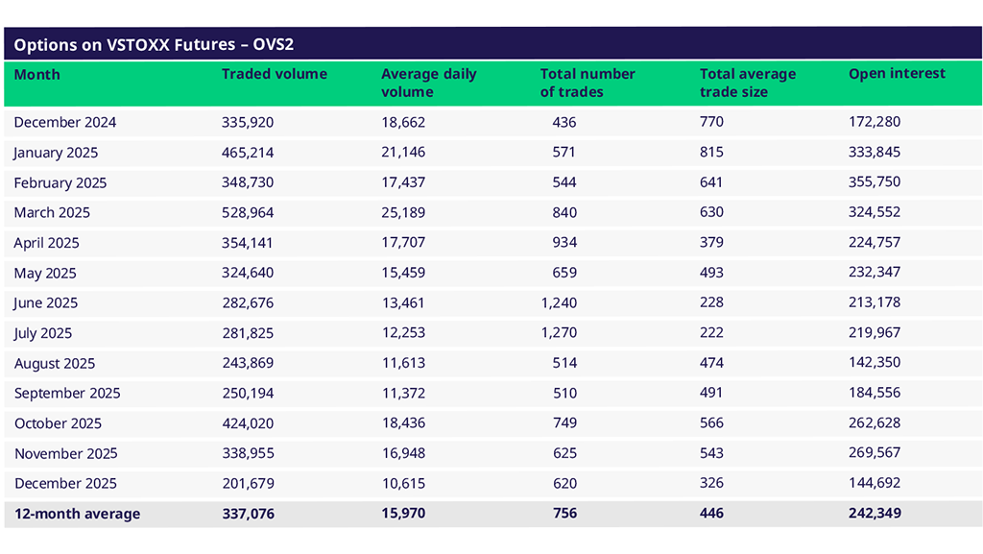Select the December 2024 row label
Image resolution: width=983 pixels, height=554 pixels.
click(x=65, y=122)
